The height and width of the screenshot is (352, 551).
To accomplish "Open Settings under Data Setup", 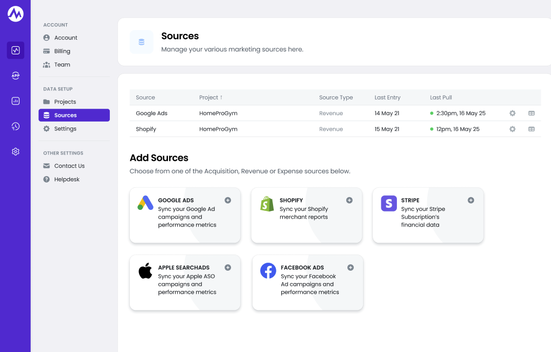I will 74,129.
